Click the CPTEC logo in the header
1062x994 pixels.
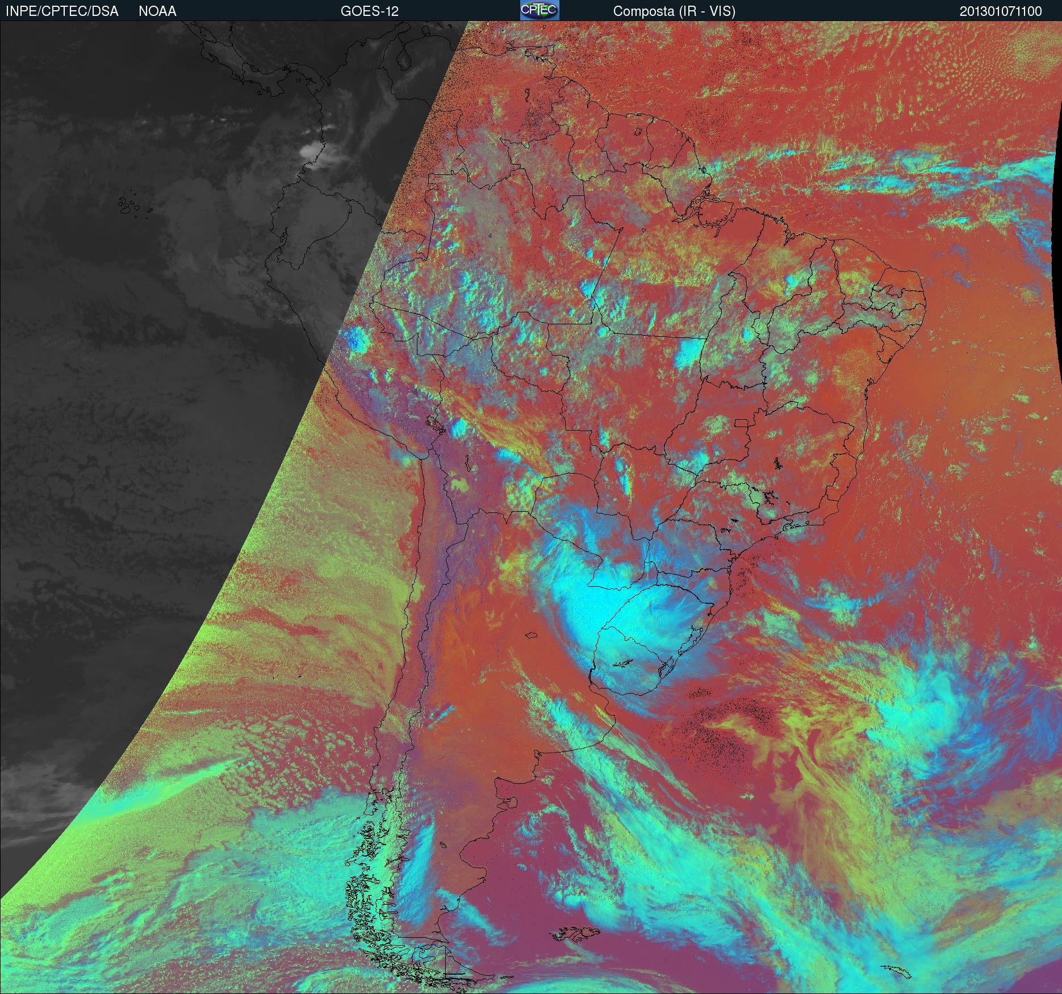(x=540, y=10)
